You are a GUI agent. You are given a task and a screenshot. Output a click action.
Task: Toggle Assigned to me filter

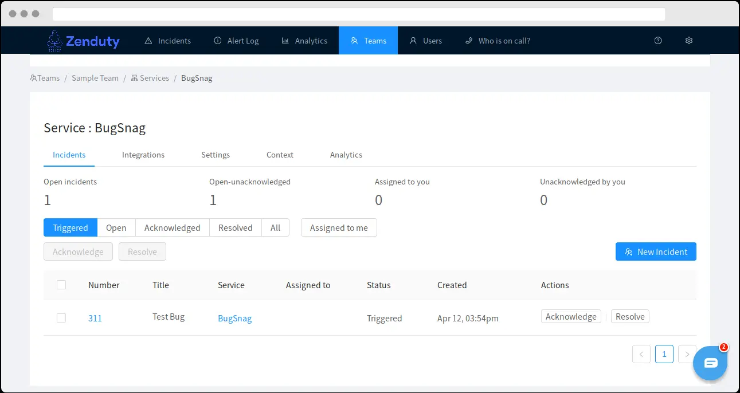[x=339, y=227]
